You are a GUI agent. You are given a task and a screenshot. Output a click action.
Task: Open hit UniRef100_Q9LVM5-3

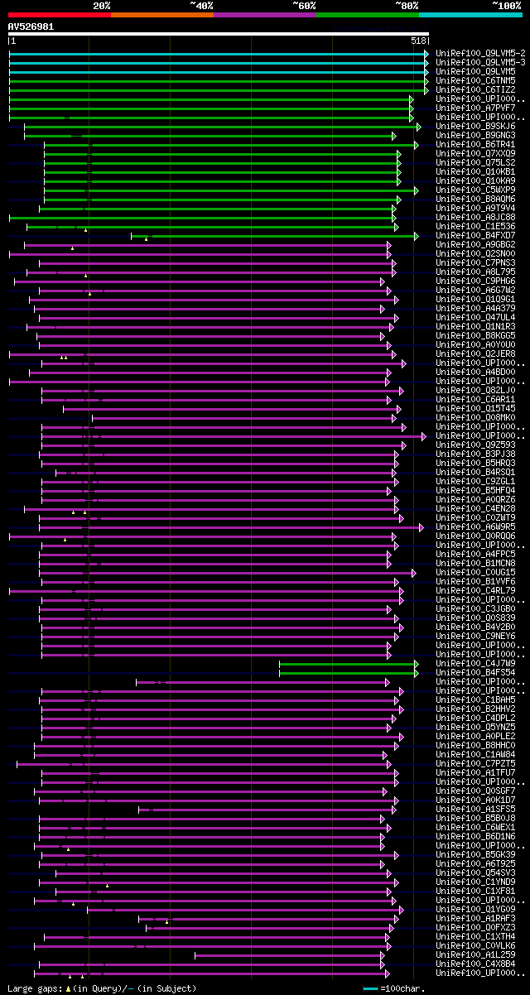[x=481, y=62]
